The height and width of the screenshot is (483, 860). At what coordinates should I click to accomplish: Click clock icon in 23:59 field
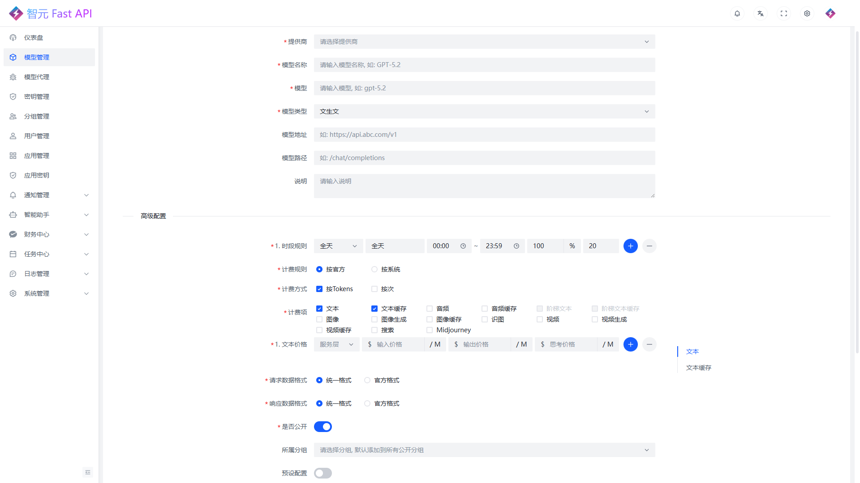(516, 246)
